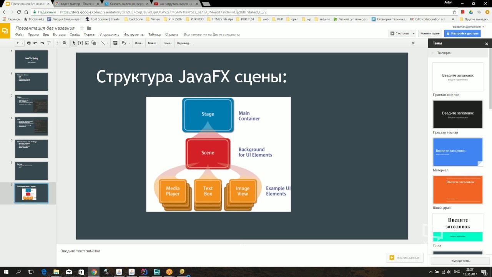Undo the last action
This screenshot has width=492, height=277.
point(35,43)
